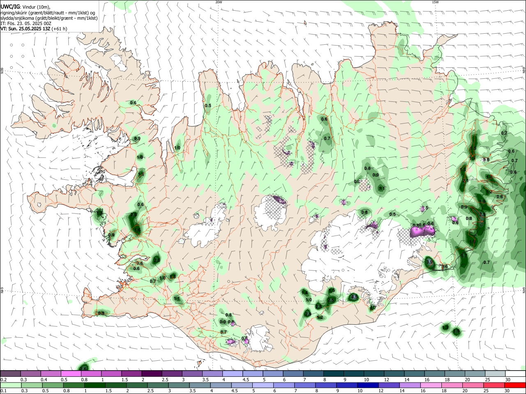Image resolution: width=526 pixels, height=394 pixels.
Task: Select the white 30 mm snow legend swatch
Action: click(515, 374)
